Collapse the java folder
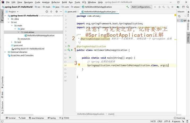Screen dimensions: 190x123 [15, 29]
